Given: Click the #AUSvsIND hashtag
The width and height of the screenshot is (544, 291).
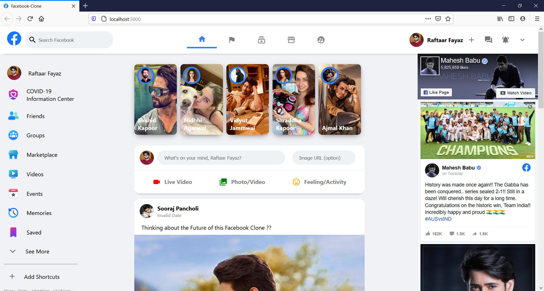Looking at the screenshot, I should click(x=438, y=219).
